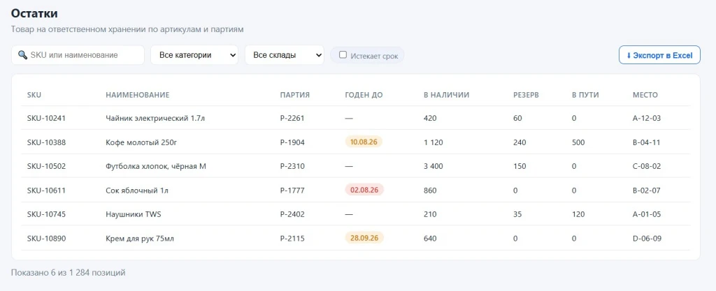Click stock quantity 1 120

[434, 142]
